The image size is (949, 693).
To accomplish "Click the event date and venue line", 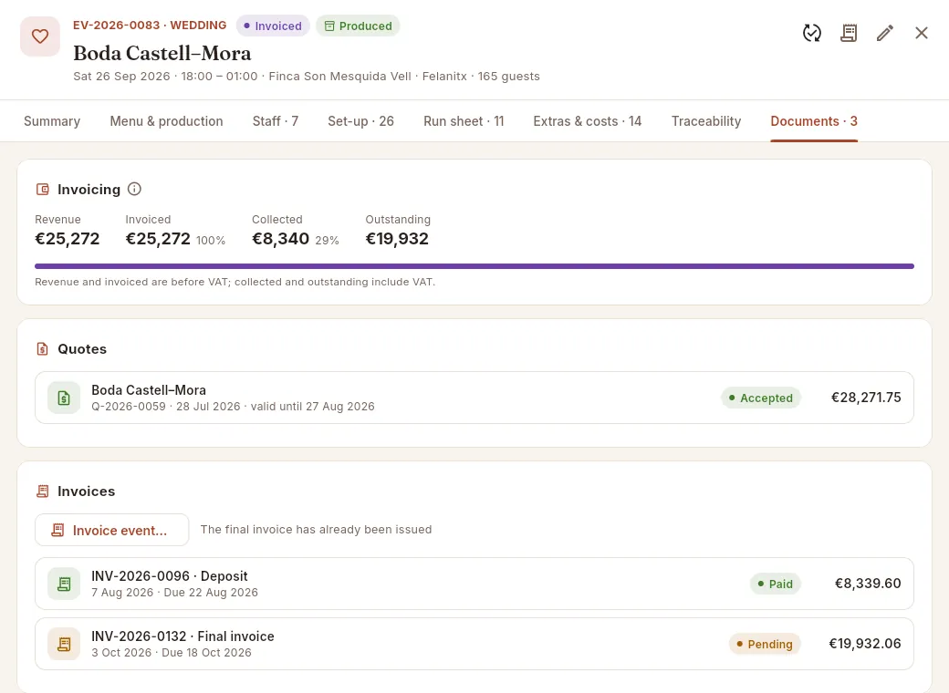I will (307, 77).
